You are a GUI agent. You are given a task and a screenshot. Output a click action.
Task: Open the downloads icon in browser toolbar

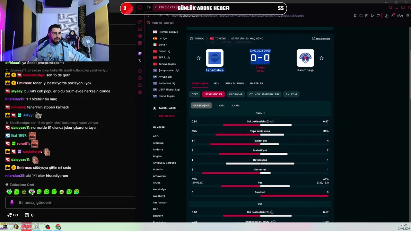pos(393,16)
